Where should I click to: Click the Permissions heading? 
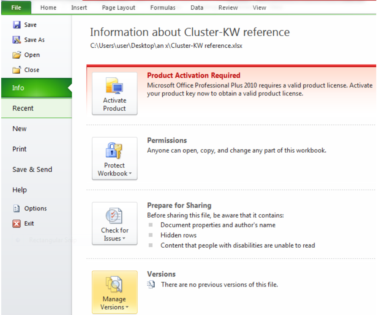tap(167, 140)
